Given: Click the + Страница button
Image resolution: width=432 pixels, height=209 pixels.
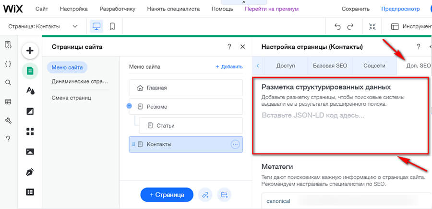Looking at the screenshot, I should pyautogui.click(x=166, y=195).
